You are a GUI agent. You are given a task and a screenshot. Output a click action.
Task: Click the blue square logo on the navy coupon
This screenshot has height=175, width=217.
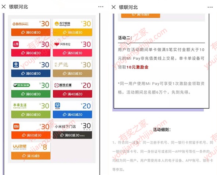[x=16, y=65]
